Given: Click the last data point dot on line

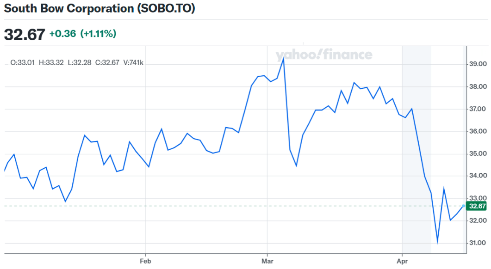Looking at the screenshot, I should pyautogui.click(x=464, y=206).
